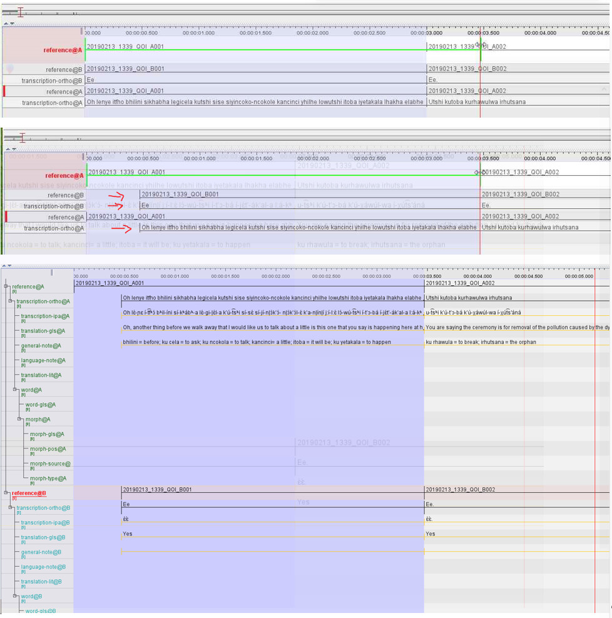
Task: Click the red active reference@A label in middle panel
Action: (64, 176)
